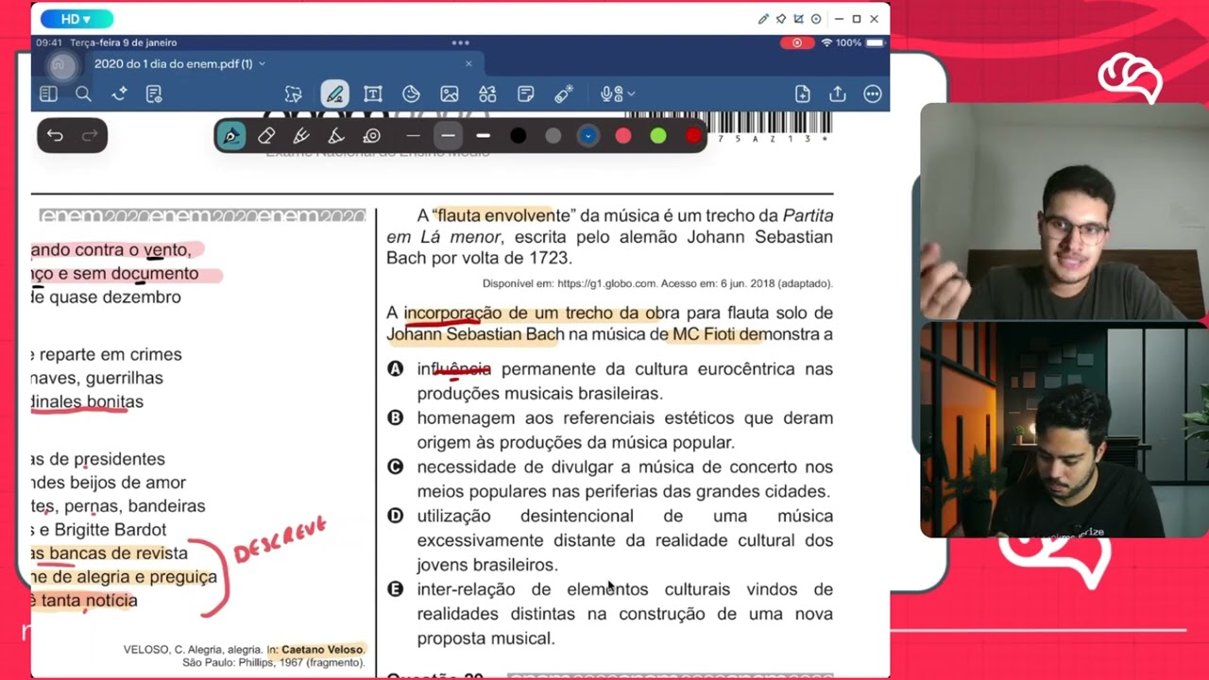This screenshot has height=680, width=1209.
Task: Choose the medium stroke width
Action: coord(448,136)
